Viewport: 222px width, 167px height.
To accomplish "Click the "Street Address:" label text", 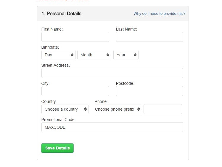I will coord(56,65).
